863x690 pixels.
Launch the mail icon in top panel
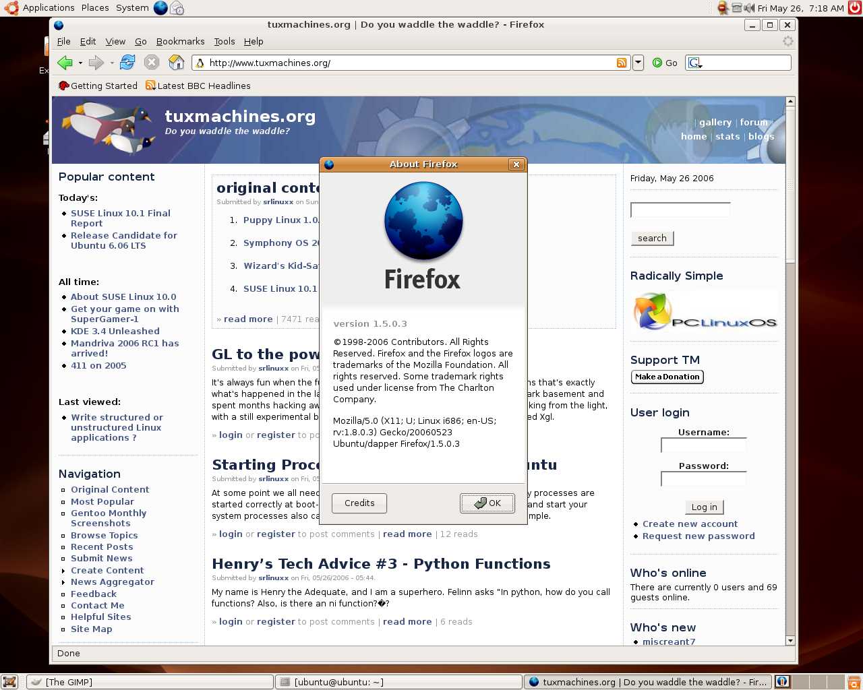(x=177, y=8)
